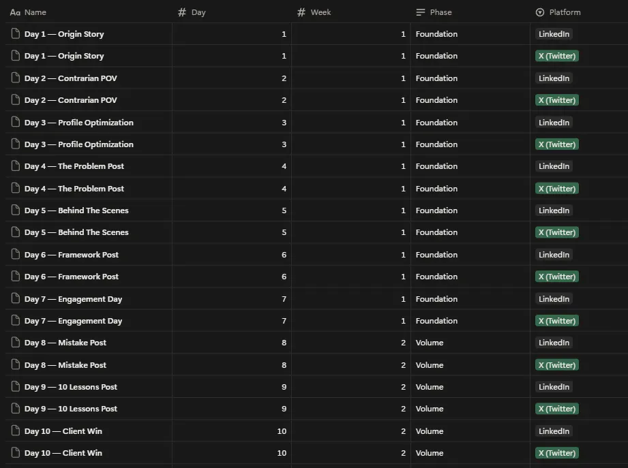
Task: Open X (Twitter) tag in Day 5 Behind The Scenes row
Action: tap(557, 232)
